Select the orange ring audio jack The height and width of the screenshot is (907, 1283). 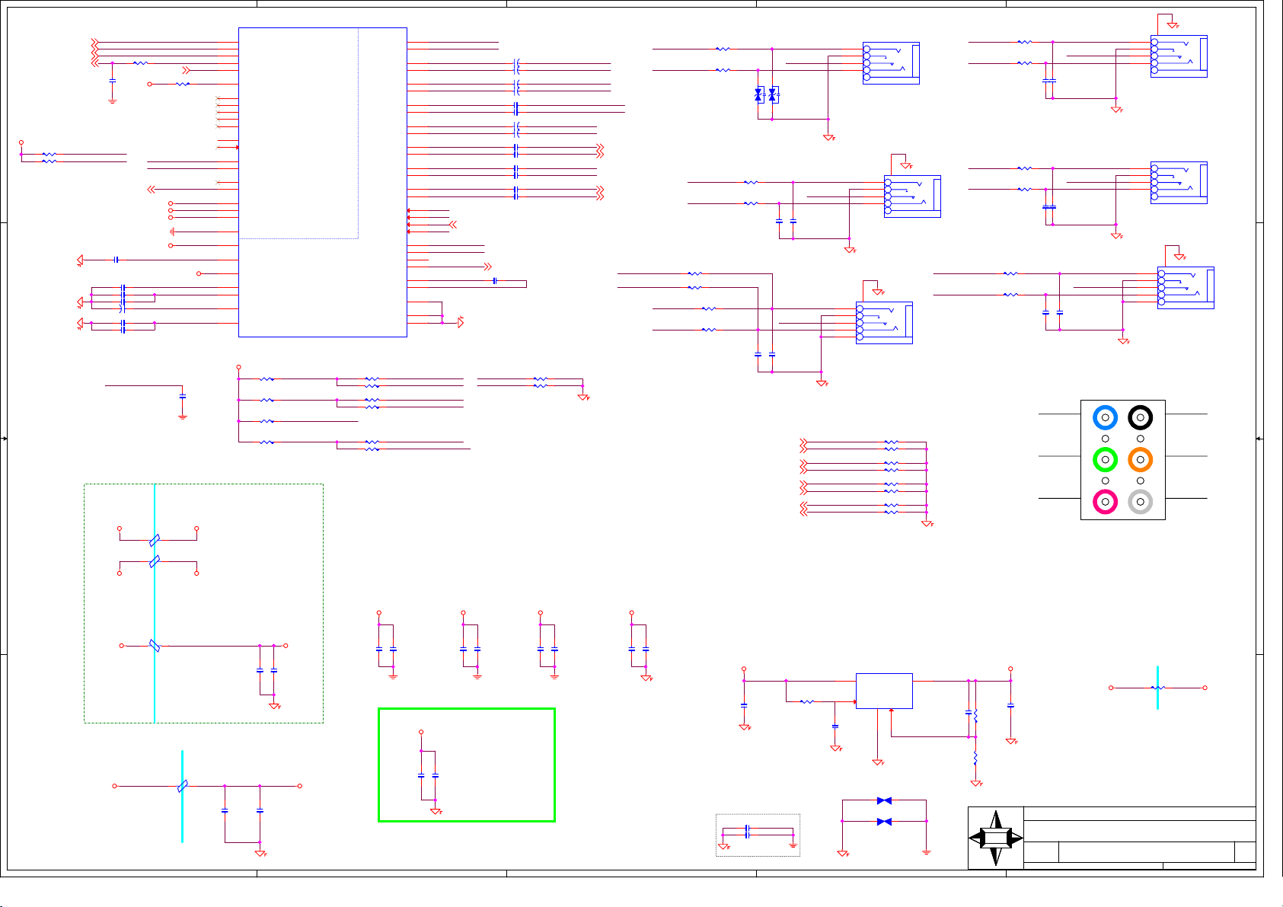(1140, 459)
